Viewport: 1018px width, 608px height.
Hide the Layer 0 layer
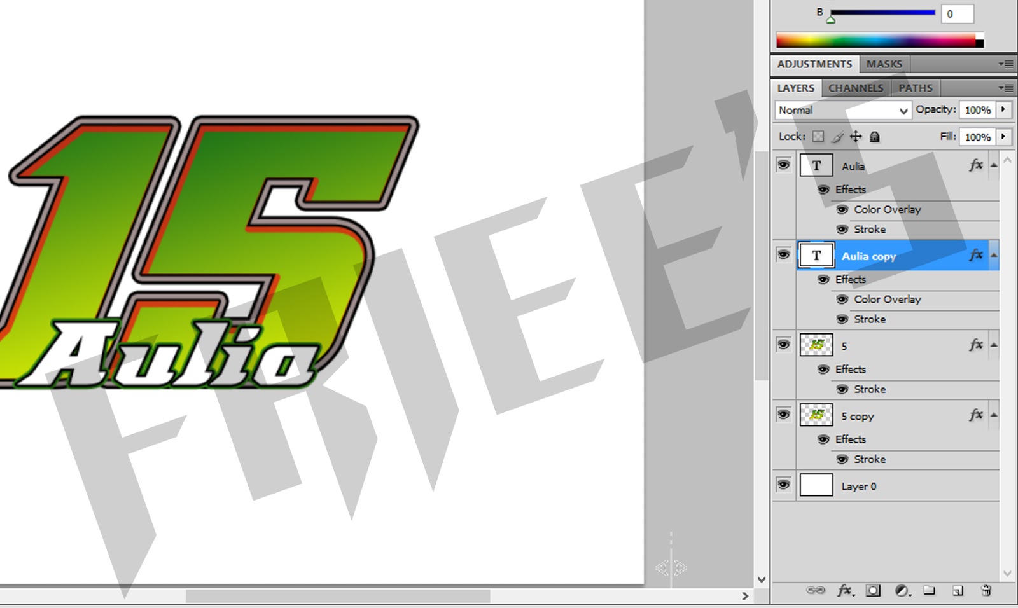784,485
